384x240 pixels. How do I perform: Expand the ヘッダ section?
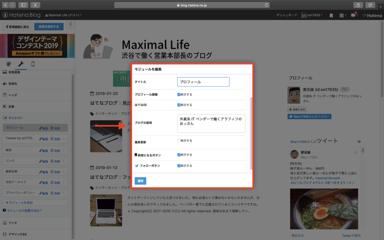36,95
